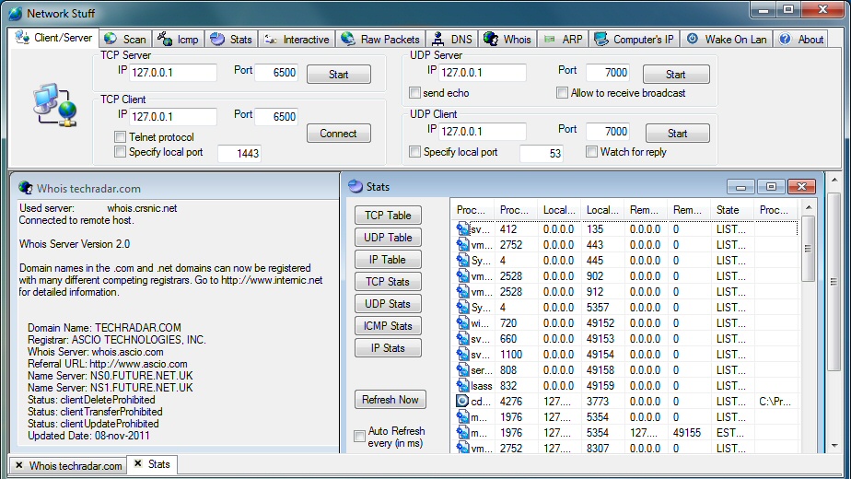Click the Whois techradar.com panel icon

point(26,188)
